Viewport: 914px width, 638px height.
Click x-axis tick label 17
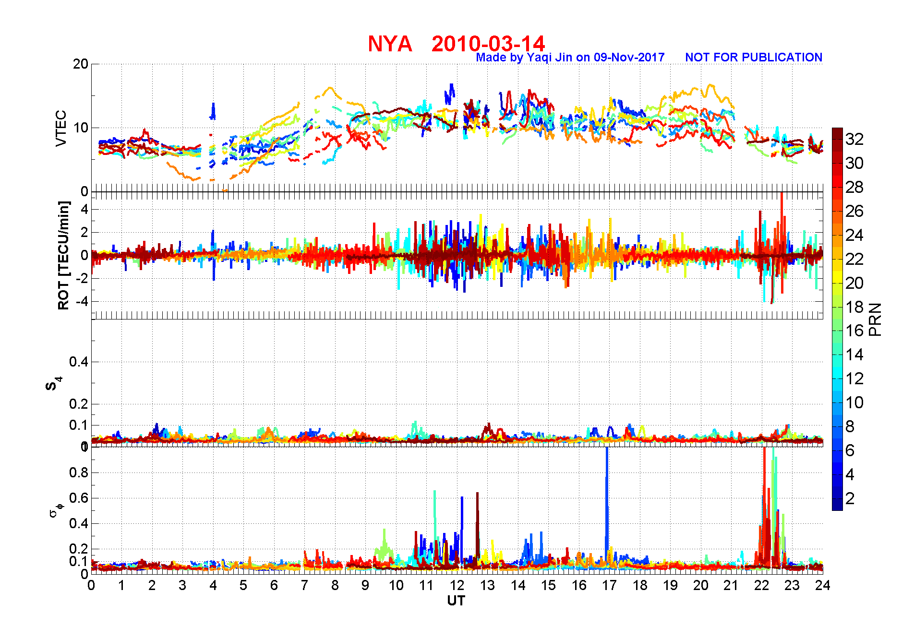[x=610, y=585]
